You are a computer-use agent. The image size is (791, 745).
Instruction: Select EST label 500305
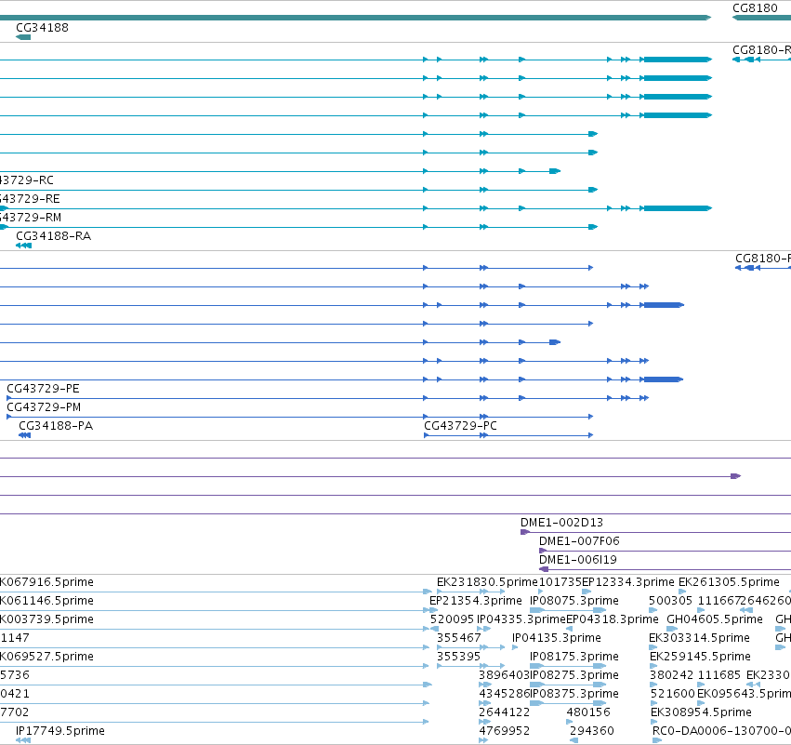pos(670,601)
